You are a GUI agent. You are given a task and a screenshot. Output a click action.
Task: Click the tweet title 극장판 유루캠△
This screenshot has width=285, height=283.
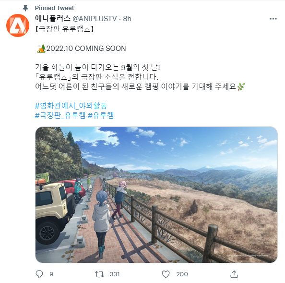[64, 29]
